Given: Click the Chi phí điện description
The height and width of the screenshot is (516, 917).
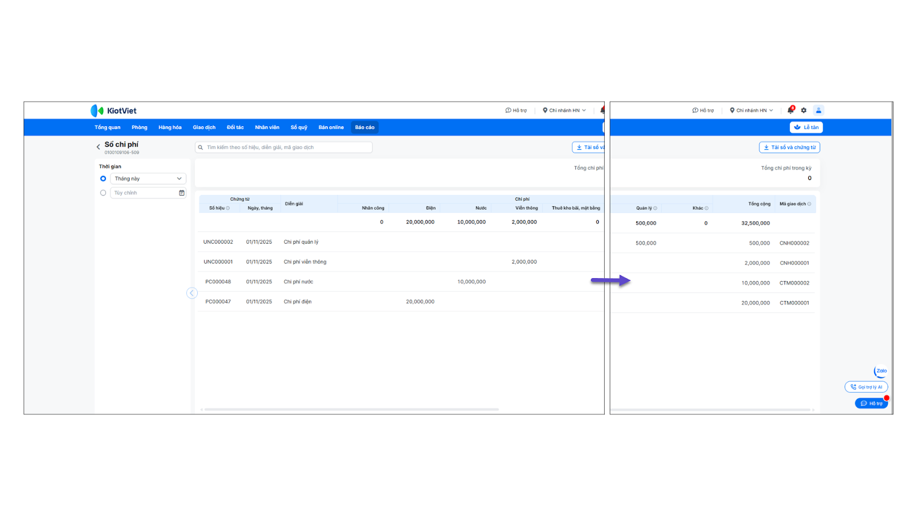Looking at the screenshot, I should tap(297, 302).
